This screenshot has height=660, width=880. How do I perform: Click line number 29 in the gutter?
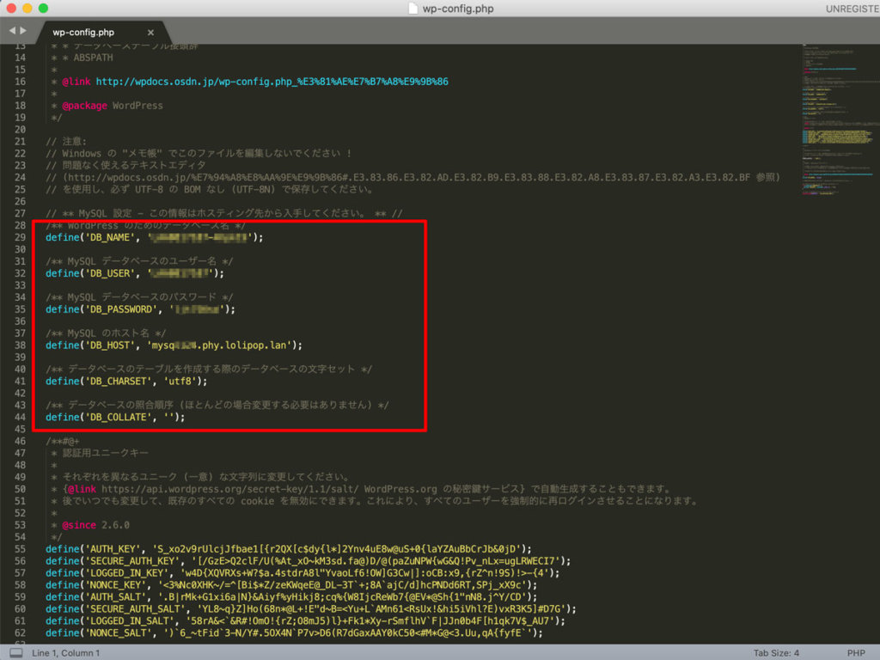click(x=19, y=237)
